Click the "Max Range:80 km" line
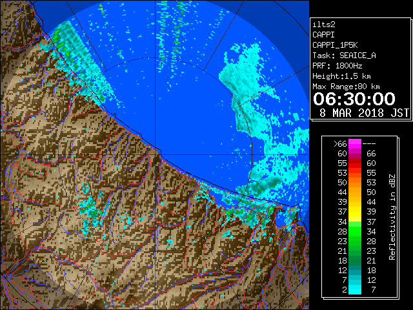413x310 pixels. 346,87
